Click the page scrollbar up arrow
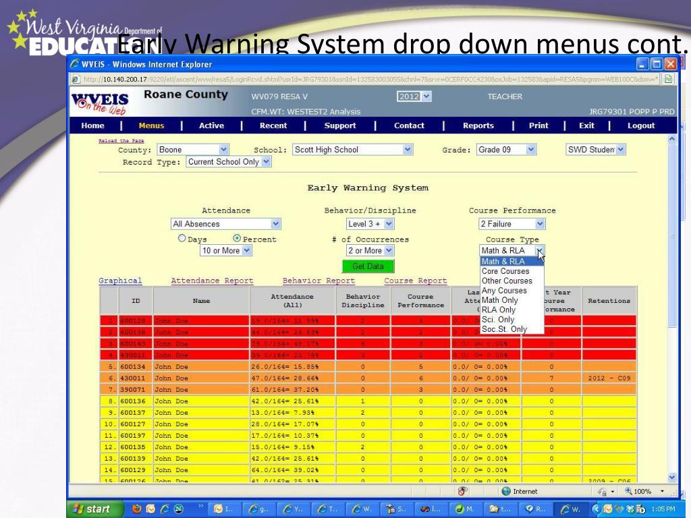 (x=672, y=139)
